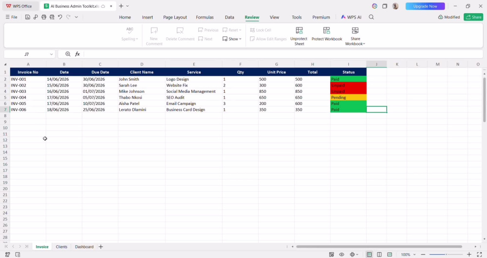The image size is (487, 258).
Task: Open the Tools ribbon tab
Action: tap(297, 17)
